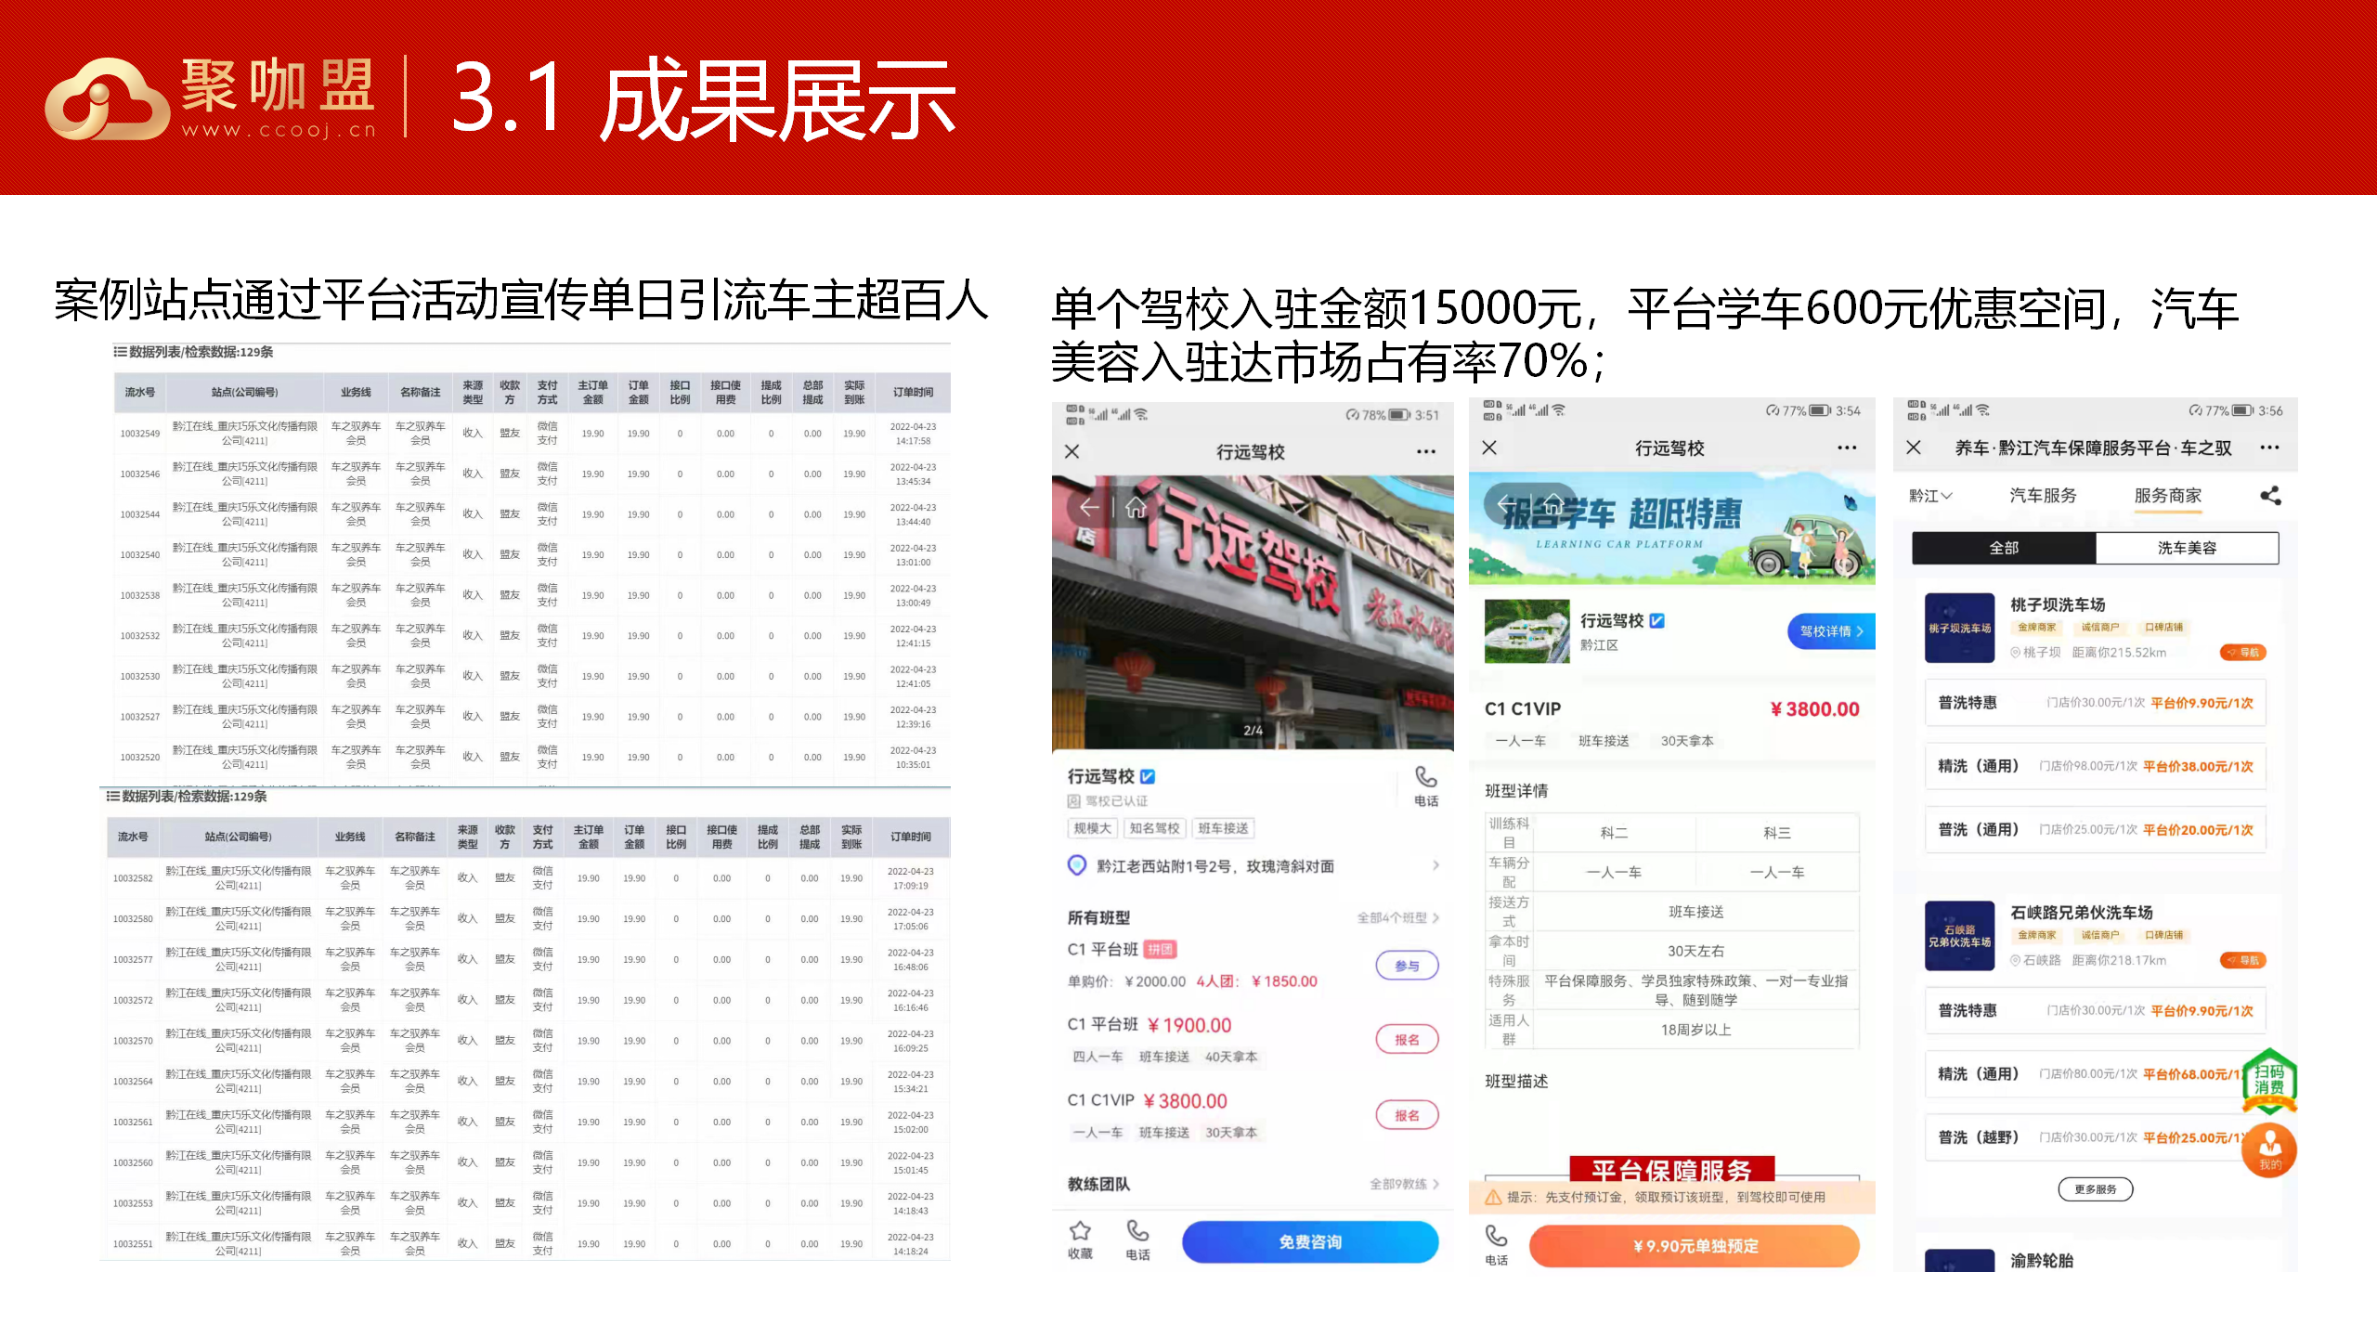The height and width of the screenshot is (1337, 2377).
Task: Open the three-dots menu in the 养车 screen
Action: (x=2269, y=448)
